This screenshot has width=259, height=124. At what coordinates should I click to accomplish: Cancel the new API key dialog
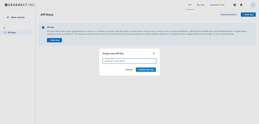click(x=129, y=70)
